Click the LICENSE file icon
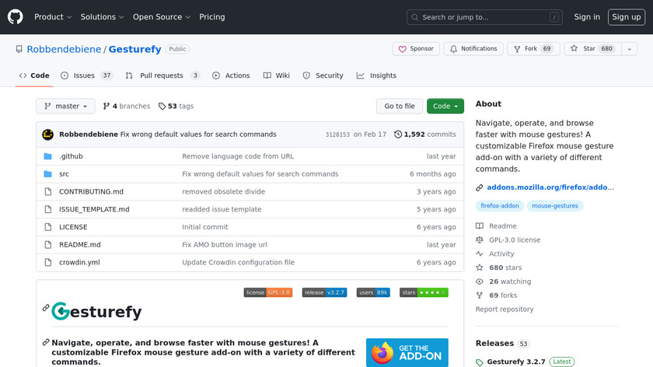Image resolution: width=653 pixels, height=367 pixels. coord(48,227)
